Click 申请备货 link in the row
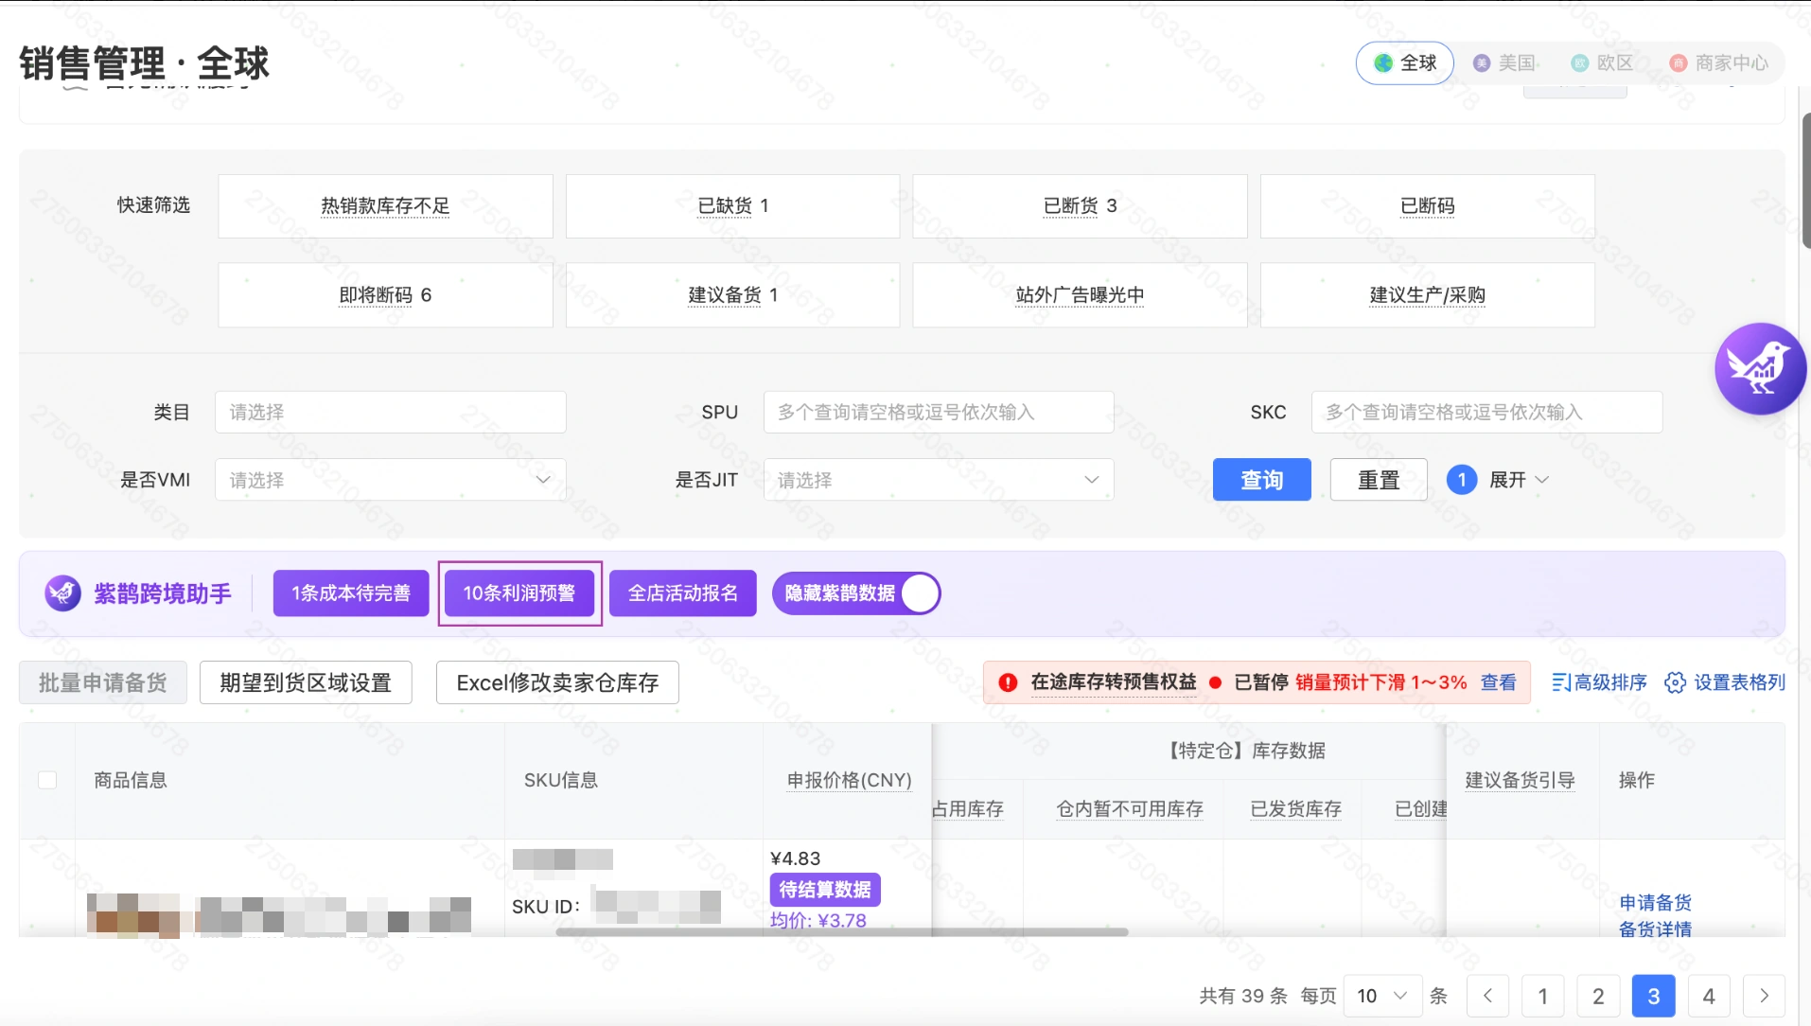The image size is (1811, 1026). click(x=1655, y=902)
